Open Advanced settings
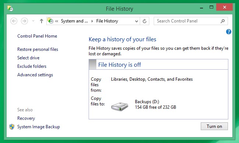This screenshot has height=143, width=239. coord(35,75)
